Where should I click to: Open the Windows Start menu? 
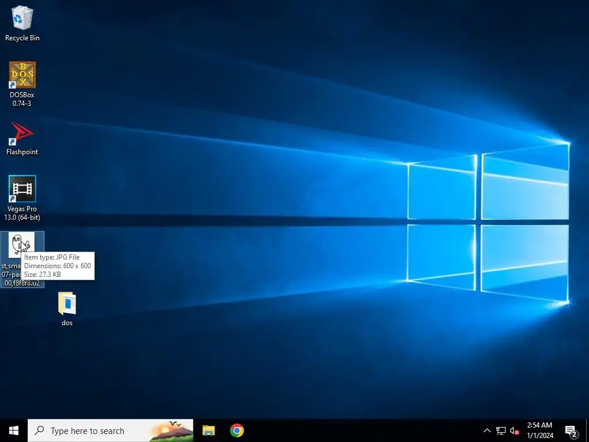(x=14, y=430)
